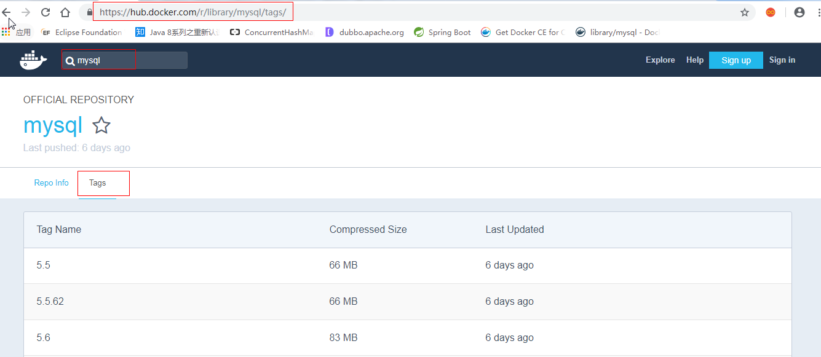The height and width of the screenshot is (357, 821).
Task: Open the Spring Boot bookmark
Action: click(443, 33)
